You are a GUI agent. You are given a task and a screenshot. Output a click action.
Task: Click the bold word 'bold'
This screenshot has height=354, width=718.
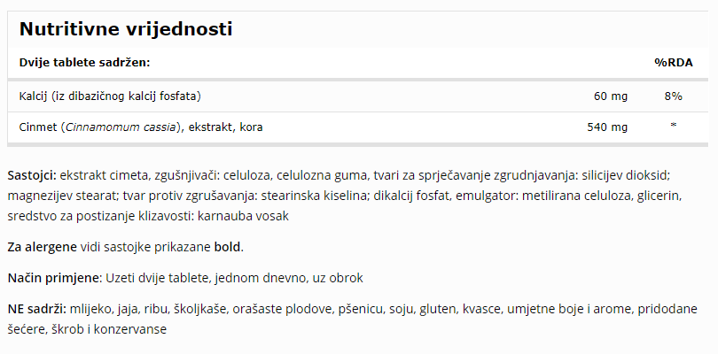point(227,248)
